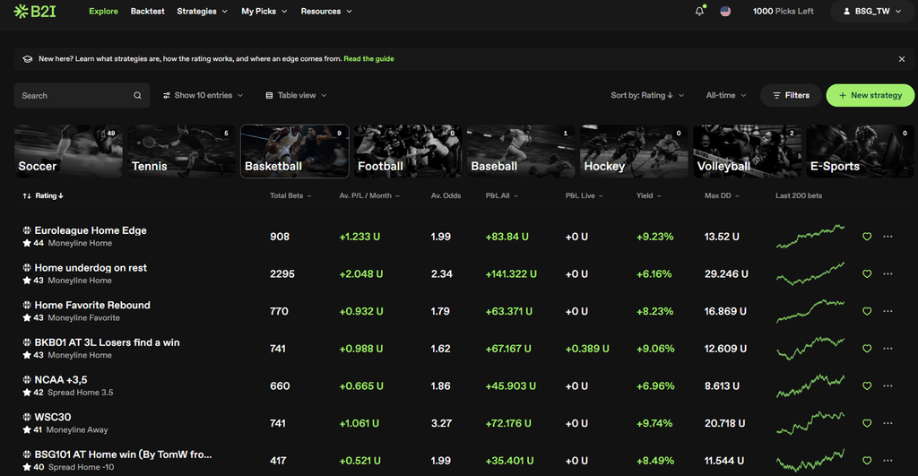The width and height of the screenshot is (918, 476).
Task: Click the Search input field
Action: [82, 95]
